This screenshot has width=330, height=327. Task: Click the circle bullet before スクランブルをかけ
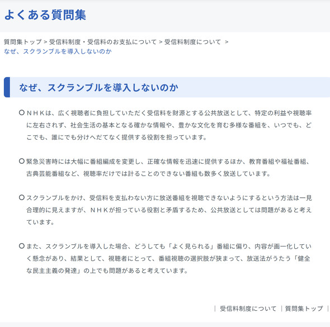coord(22,197)
